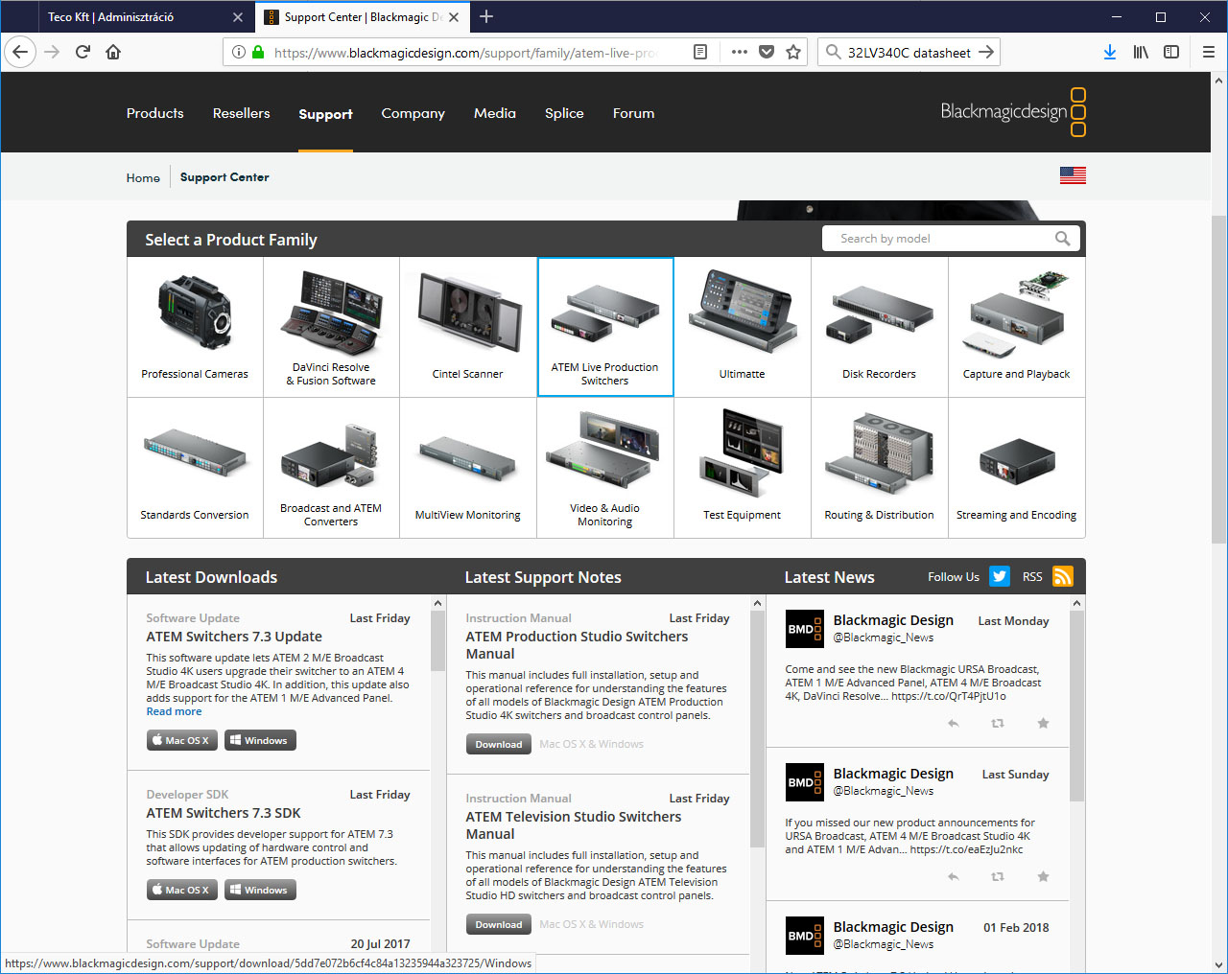This screenshot has width=1228, height=974.
Task: Open a new browser tab
Action: (x=486, y=16)
